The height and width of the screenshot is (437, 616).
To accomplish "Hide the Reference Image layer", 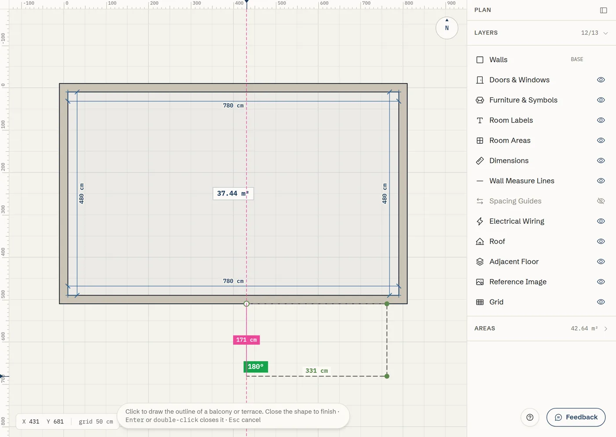I will 601,282.
